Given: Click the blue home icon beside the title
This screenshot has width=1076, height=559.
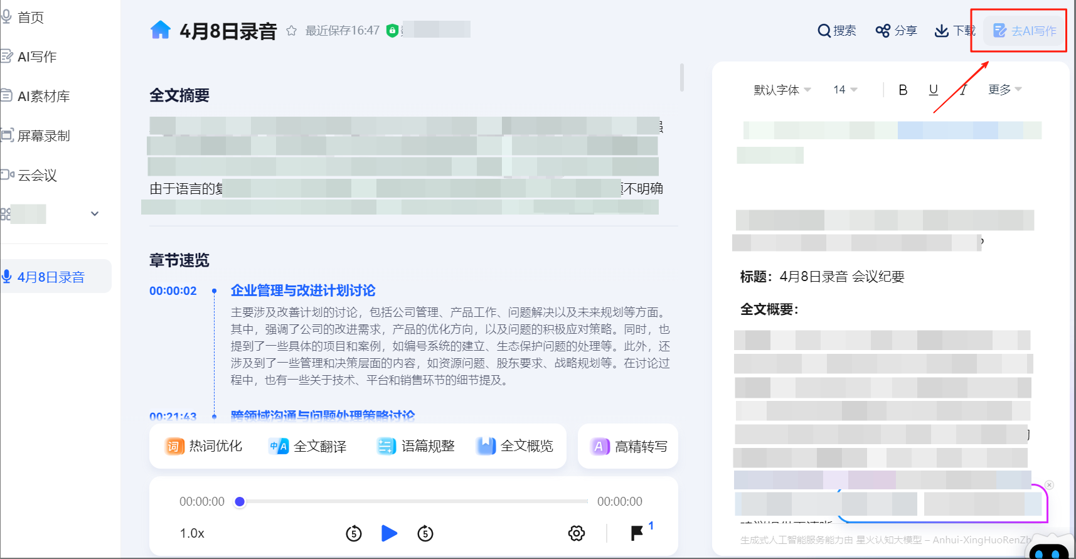Looking at the screenshot, I should (x=161, y=30).
